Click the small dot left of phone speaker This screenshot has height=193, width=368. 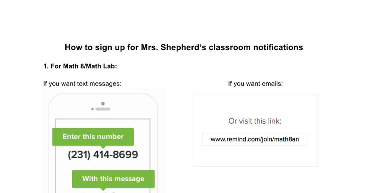tap(93, 109)
